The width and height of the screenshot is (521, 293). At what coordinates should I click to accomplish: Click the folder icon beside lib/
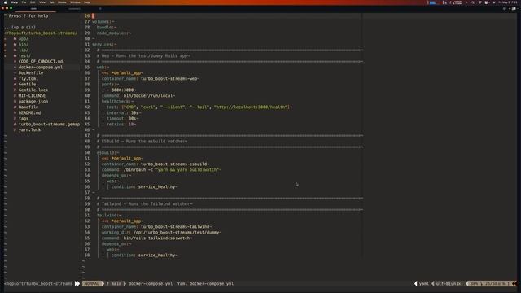[15, 50]
